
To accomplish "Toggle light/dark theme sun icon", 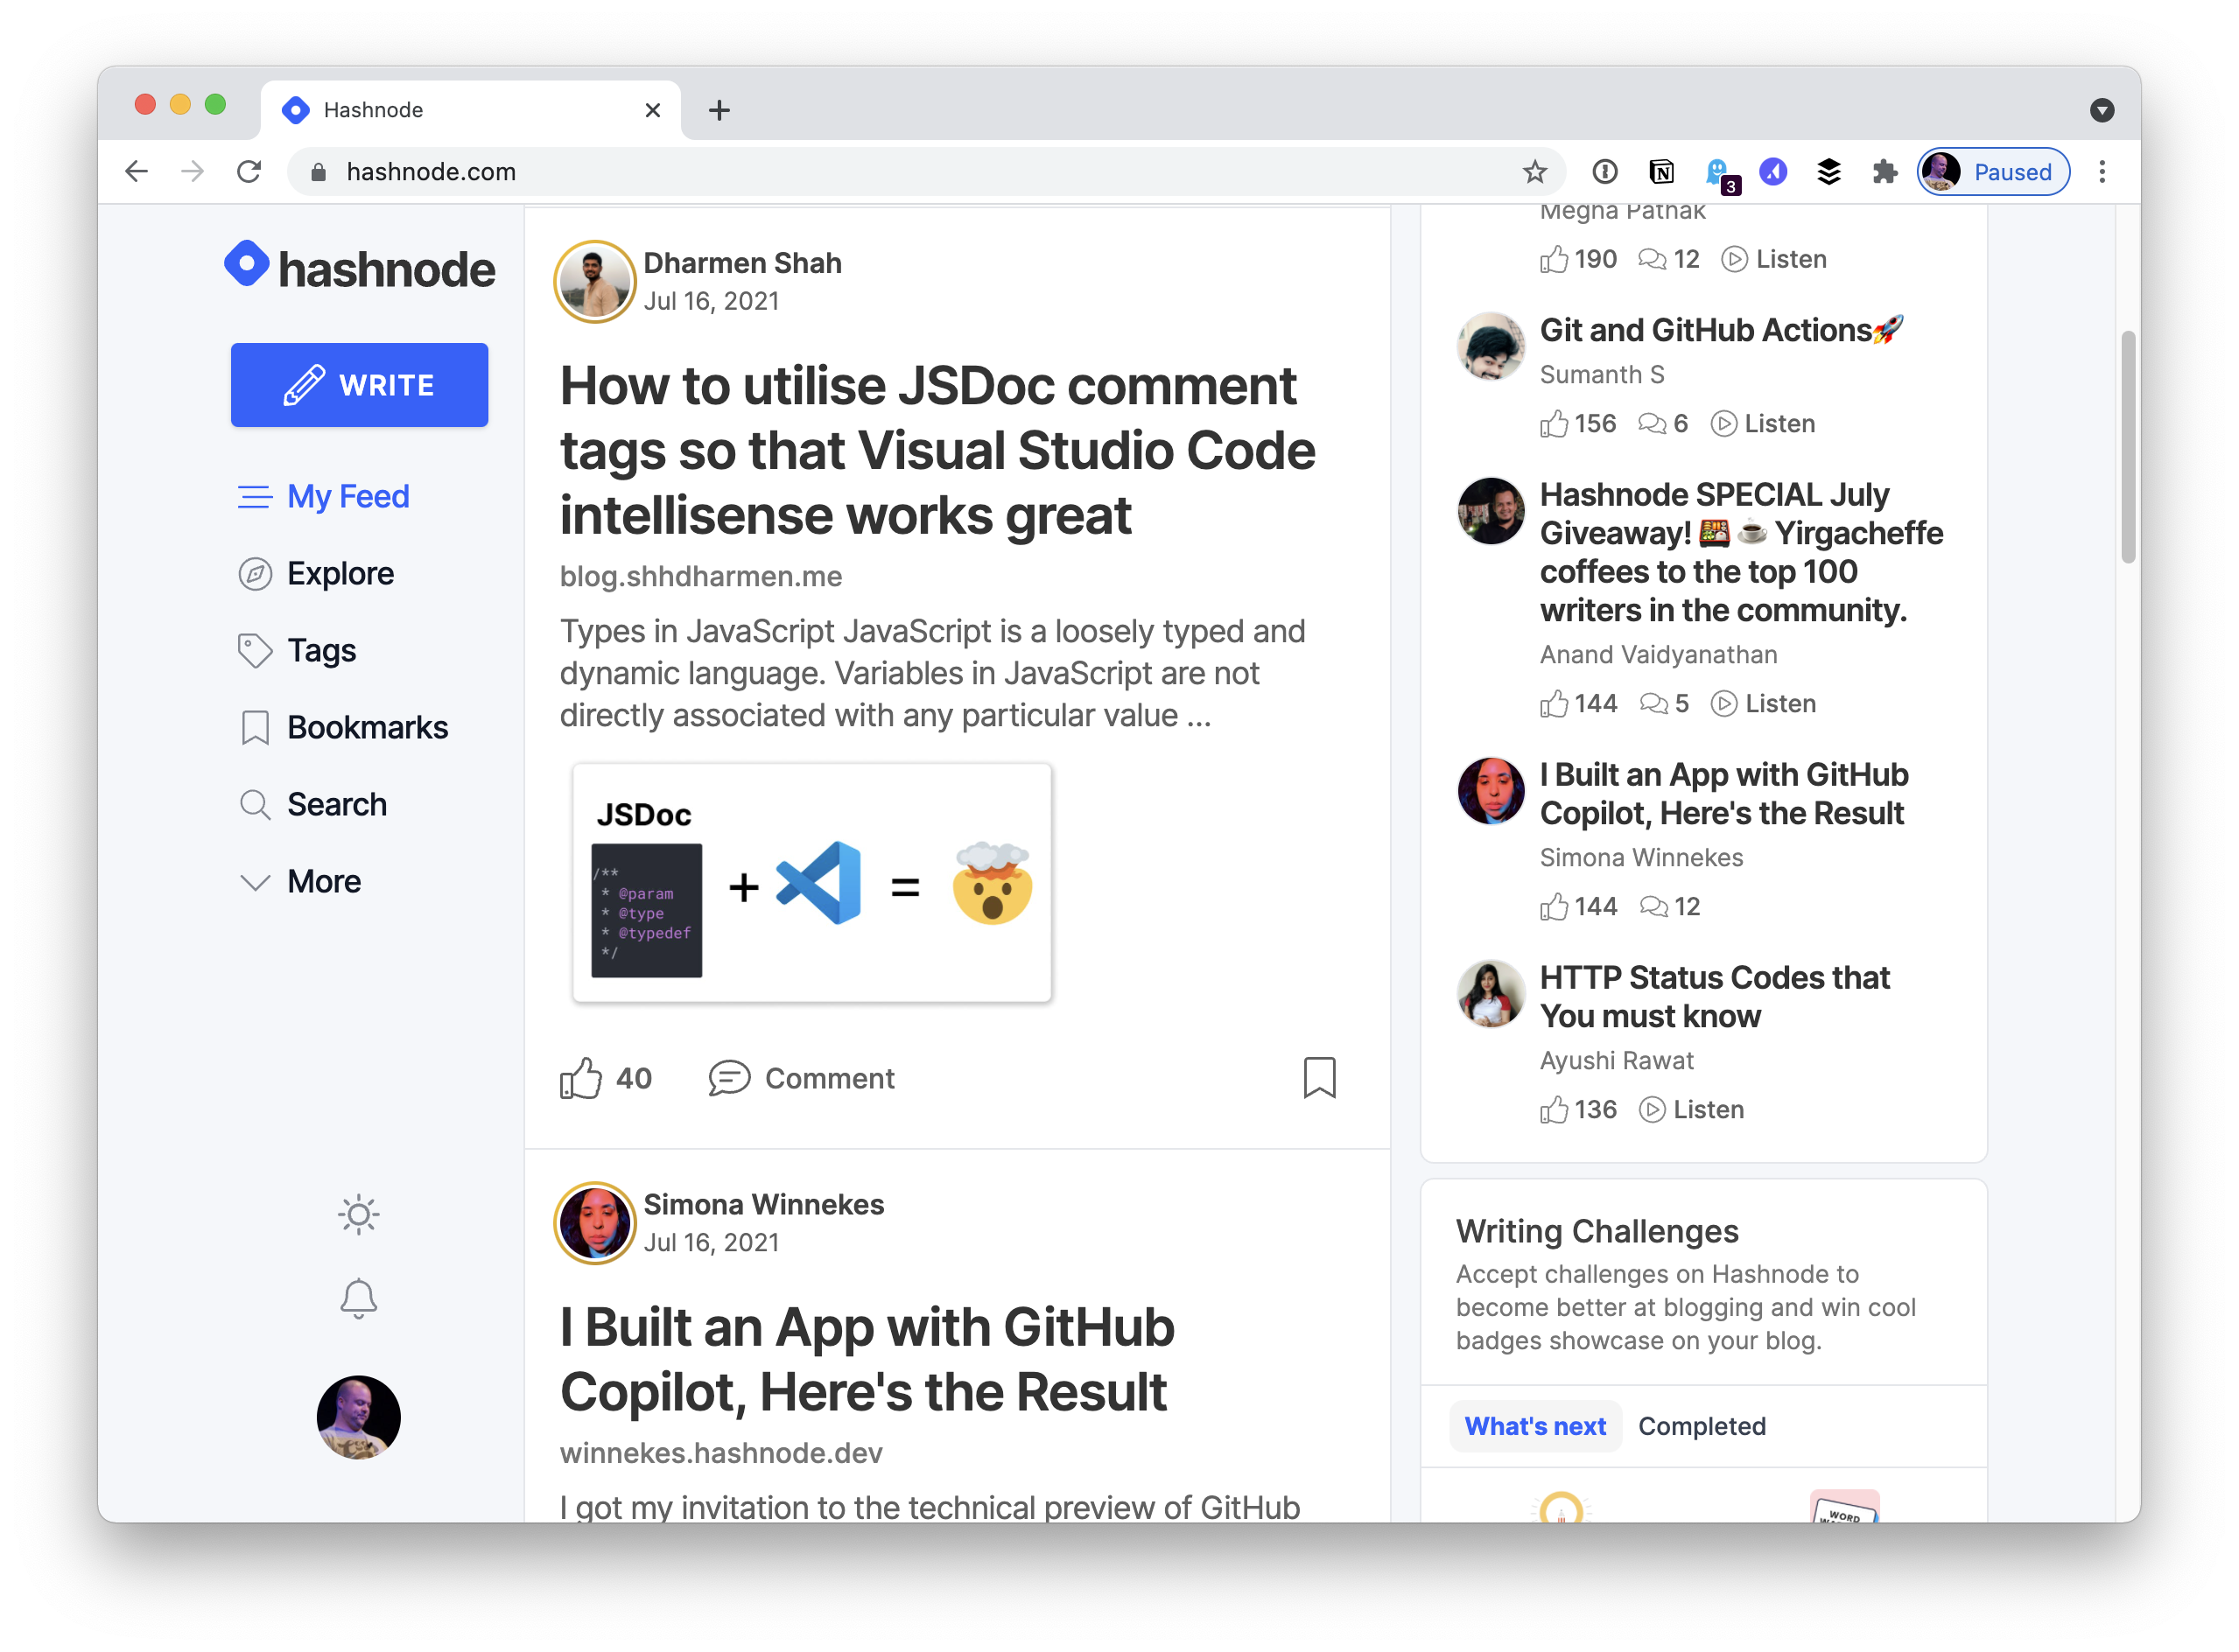I will pyautogui.click(x=358, y=1215).
